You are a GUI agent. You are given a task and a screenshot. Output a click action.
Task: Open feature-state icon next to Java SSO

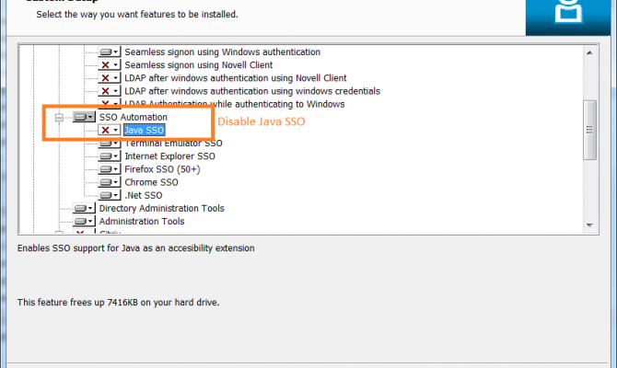click(111, 131)
